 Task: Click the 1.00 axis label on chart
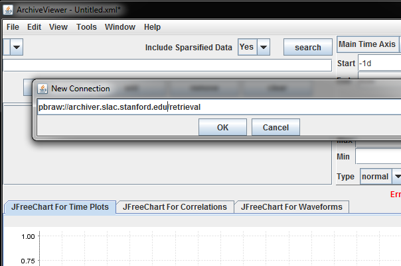coord(28,237)
